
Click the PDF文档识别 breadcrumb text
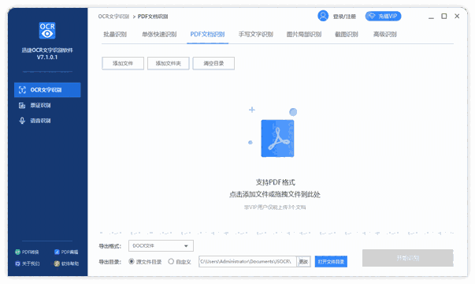153,17
